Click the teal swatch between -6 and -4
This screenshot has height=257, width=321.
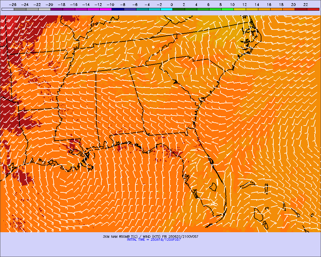142,9
